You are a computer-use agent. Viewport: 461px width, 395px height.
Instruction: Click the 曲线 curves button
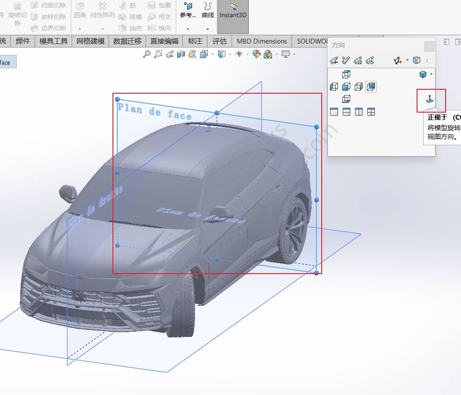coord(207,10)
